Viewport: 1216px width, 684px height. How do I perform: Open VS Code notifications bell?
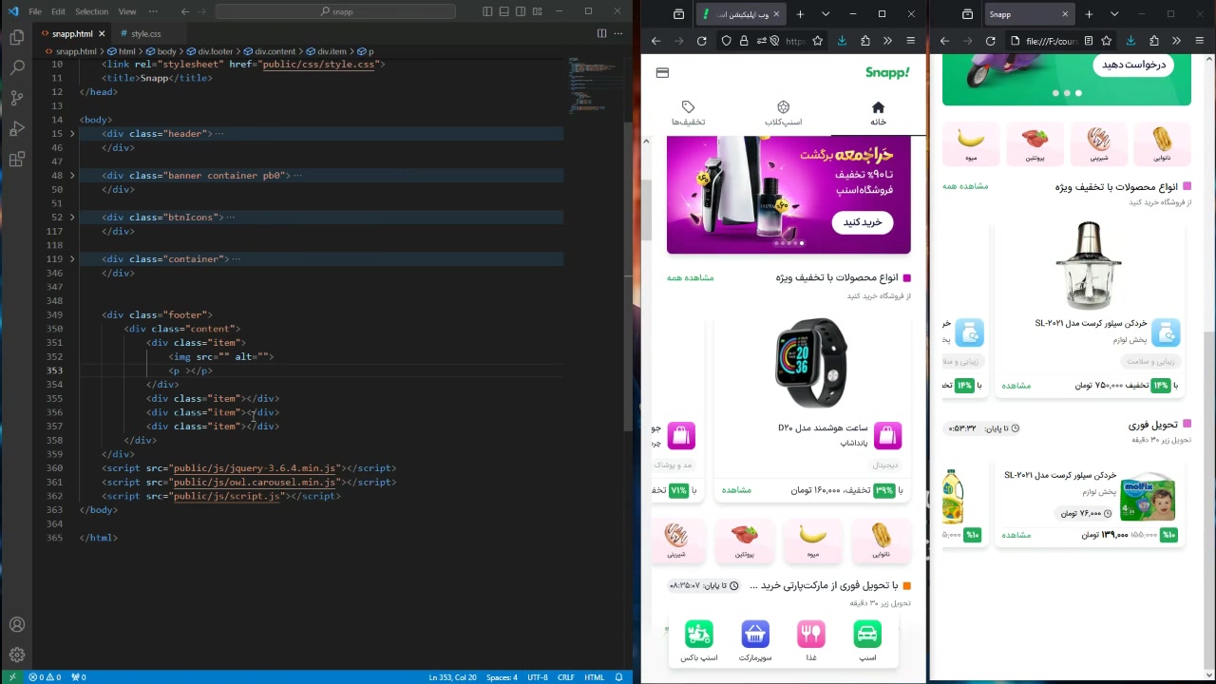coord(619,677)
